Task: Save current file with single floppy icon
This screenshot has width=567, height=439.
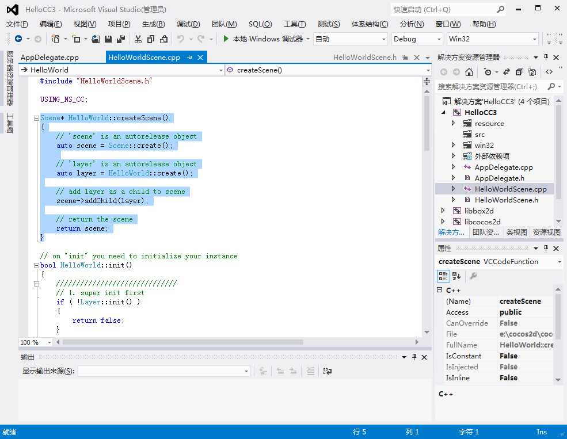Action: (108, 39)
